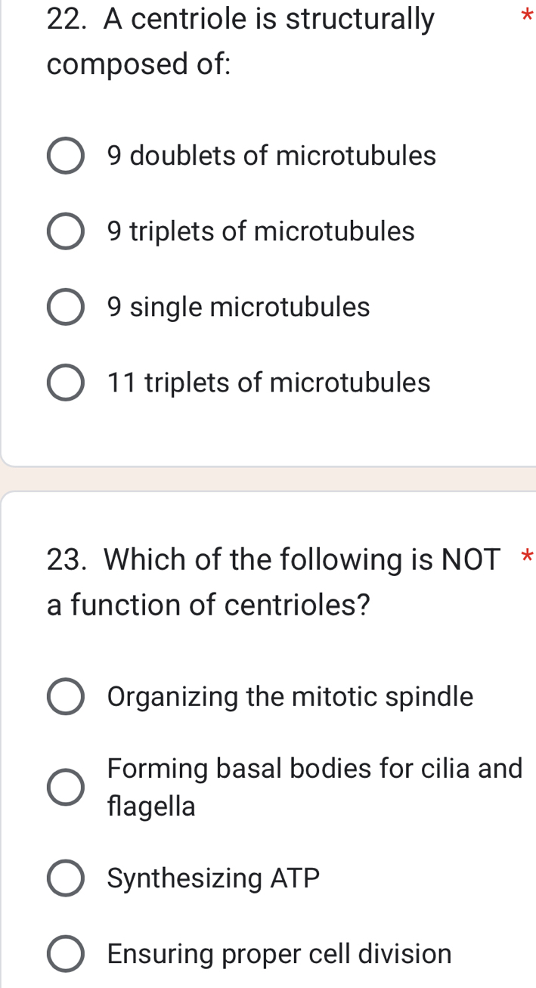Choose the 'Forming basal bodies' radio button
This screenshot has height=988, width=536.
[x=66, y=788]
